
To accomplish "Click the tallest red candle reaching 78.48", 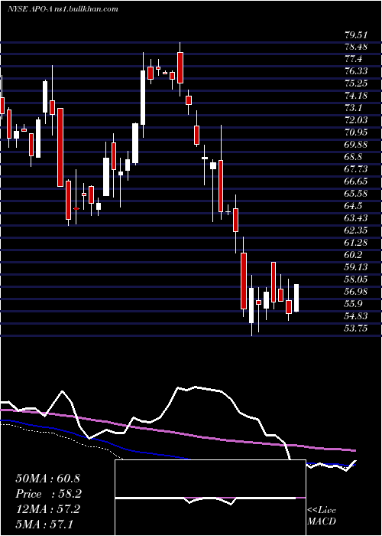I will click(180, 67).
